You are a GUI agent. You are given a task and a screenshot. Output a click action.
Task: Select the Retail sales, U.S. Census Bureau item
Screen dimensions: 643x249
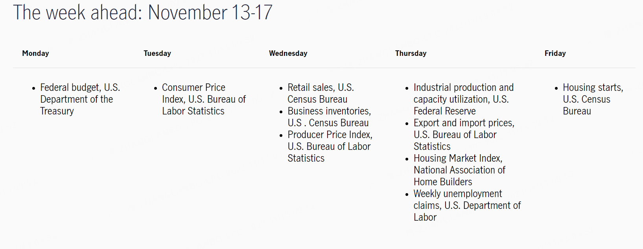coord(321,93)
